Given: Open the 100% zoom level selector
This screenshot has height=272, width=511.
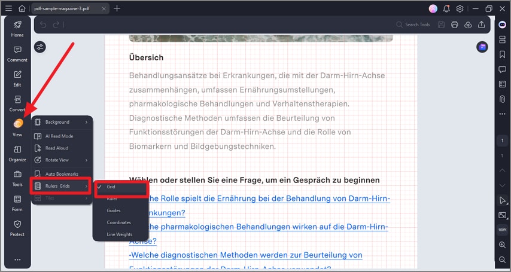Looking at the screenshot, I should click(x=502, y=230).
